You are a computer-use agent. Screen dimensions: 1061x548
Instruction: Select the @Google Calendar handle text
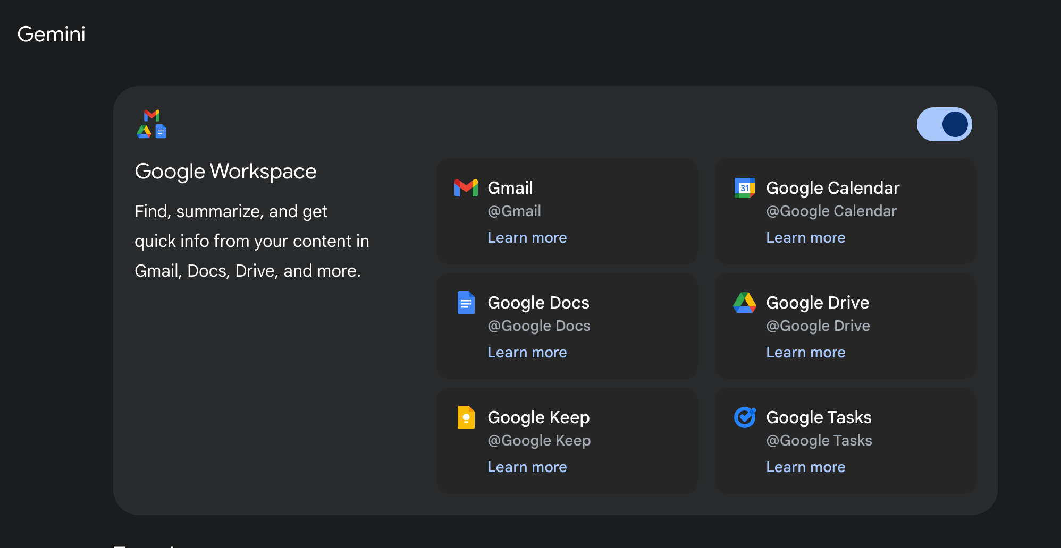tap(831, 211)
